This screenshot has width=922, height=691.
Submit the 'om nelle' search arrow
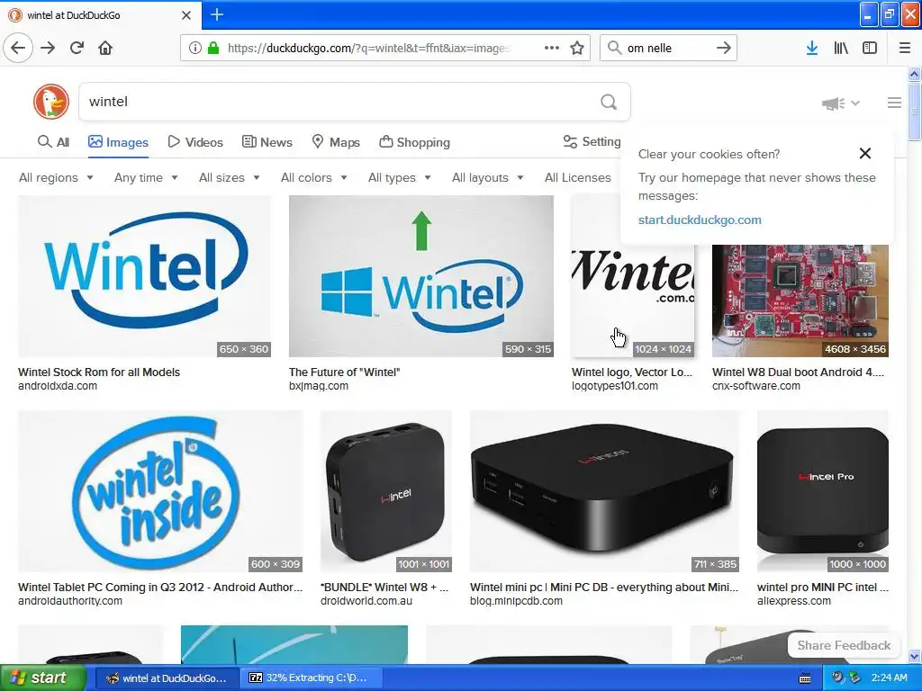[x=723, y=49]
